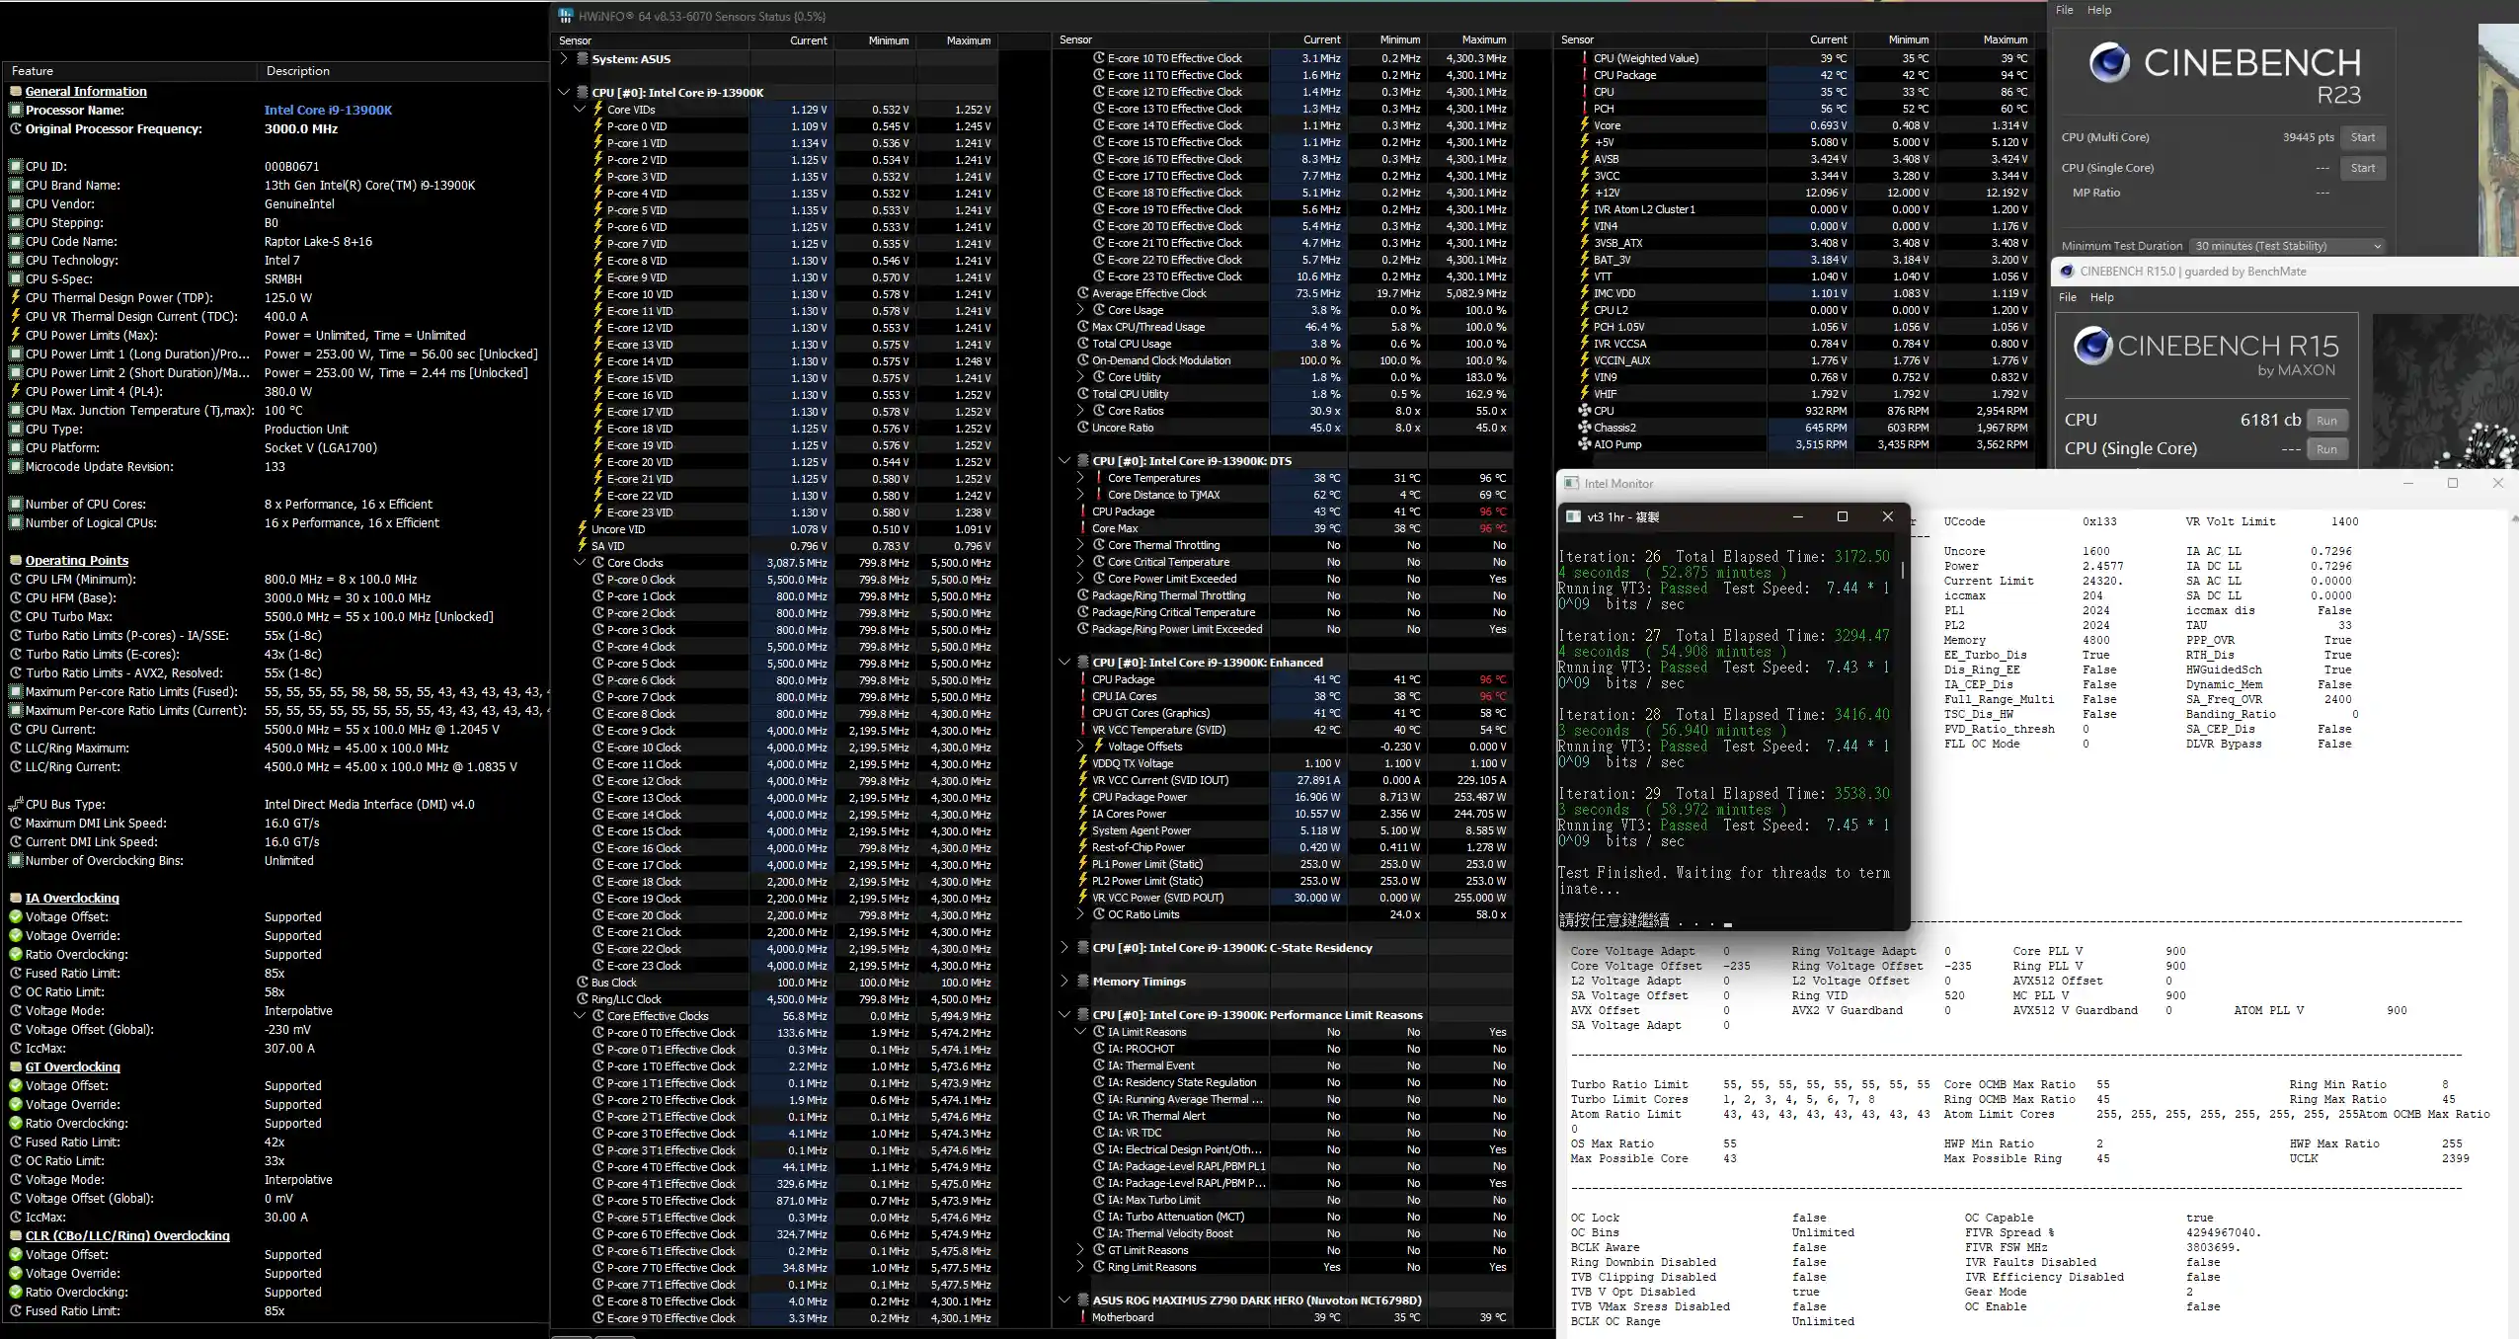This screenshot has width=2519, height=1339.
Task: Click the fan icon on the AIO Pump row
Action: coord(1585,444)
